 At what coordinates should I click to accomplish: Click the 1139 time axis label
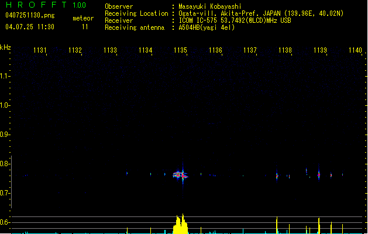point(321,50)
